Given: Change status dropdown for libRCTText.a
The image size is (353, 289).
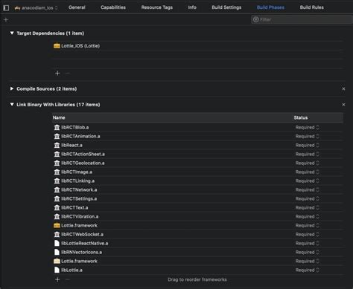Looking at the screenshot, I should click(x=307, y=207).
